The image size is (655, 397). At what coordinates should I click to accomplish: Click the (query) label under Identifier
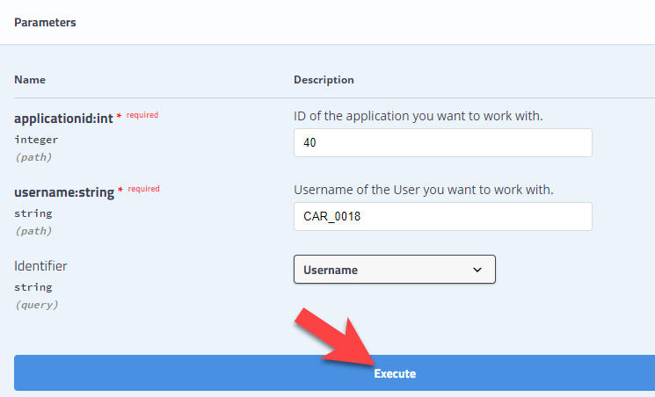coord(36,305)
